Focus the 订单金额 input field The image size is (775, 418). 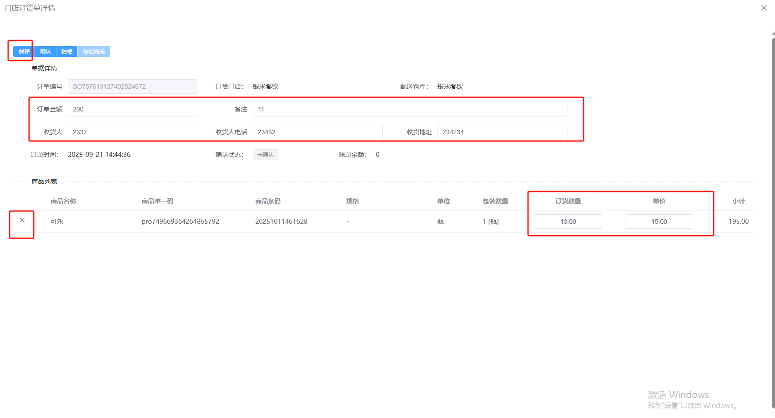pyautogui.click(x=133, y=109)
